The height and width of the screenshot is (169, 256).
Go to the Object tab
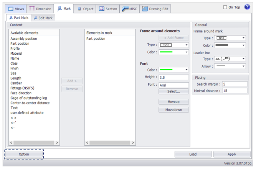coord(85,9)
